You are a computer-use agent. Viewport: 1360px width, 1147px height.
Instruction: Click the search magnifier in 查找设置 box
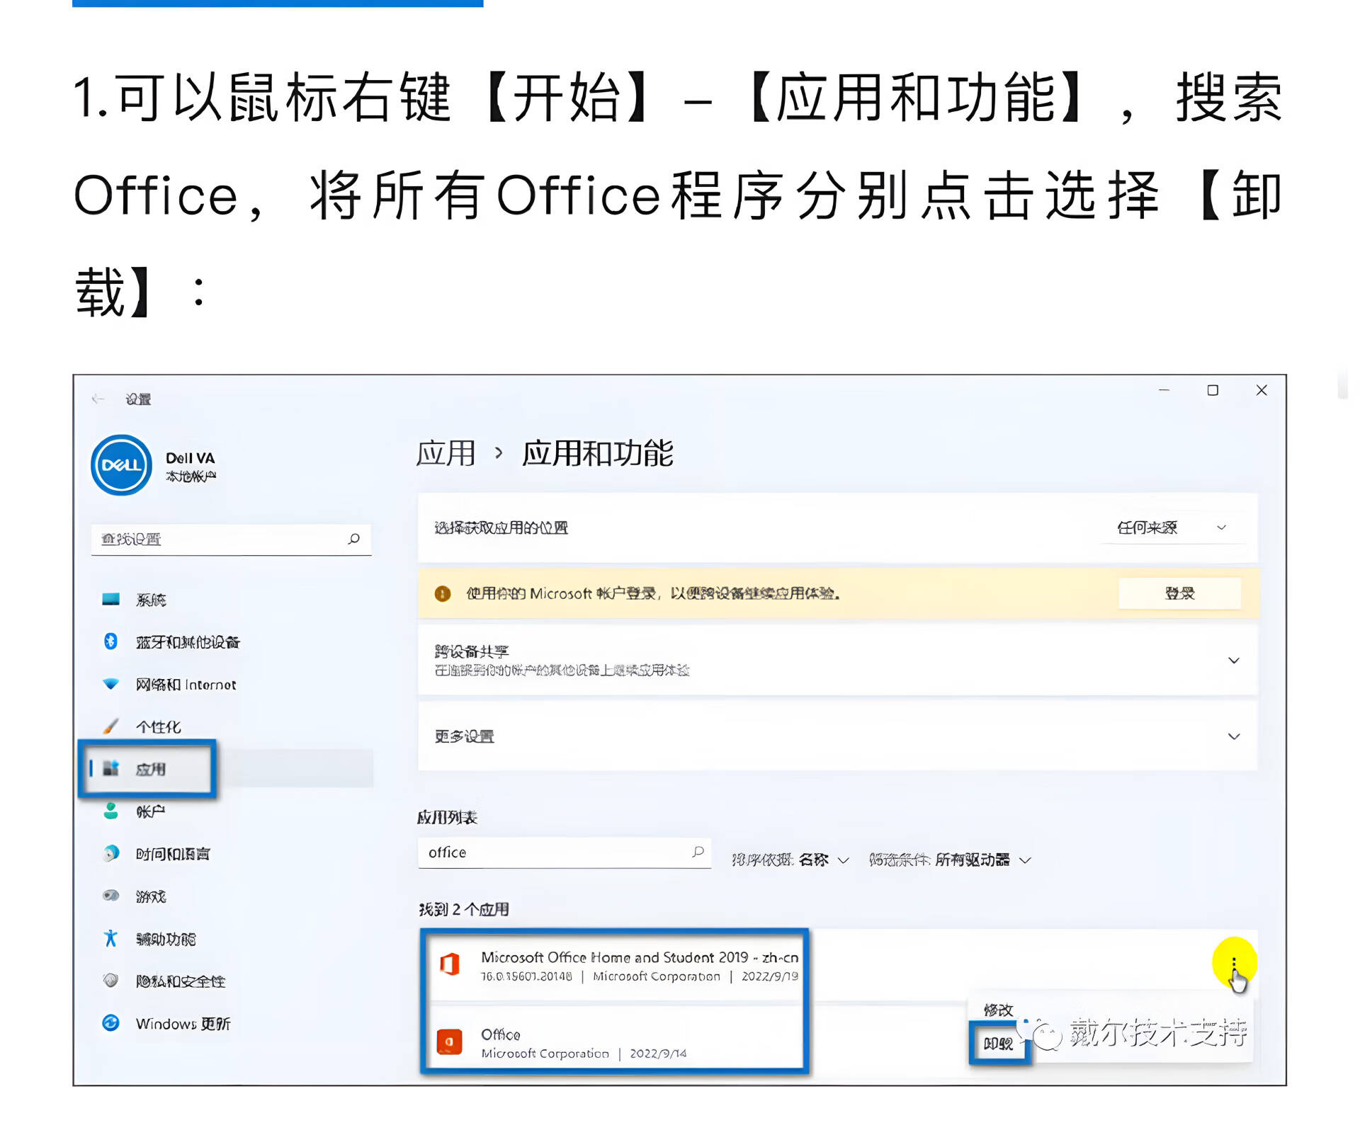coord(353,540)
